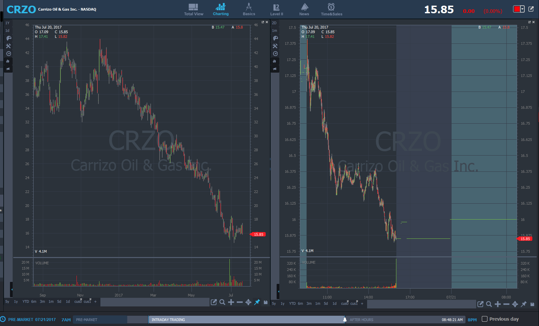The image size is (539, 326).
Task: Toggle the crosshair on right chart
Action: coord(515,304)
